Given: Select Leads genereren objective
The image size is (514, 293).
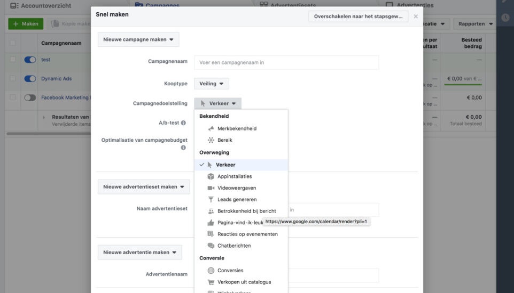Looking at the screenshot, I should pyautogui.click(x=241, y=199).
